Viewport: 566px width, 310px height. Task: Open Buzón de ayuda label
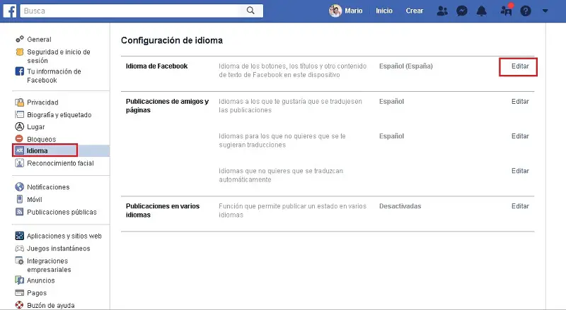click(x=51, y=305)
